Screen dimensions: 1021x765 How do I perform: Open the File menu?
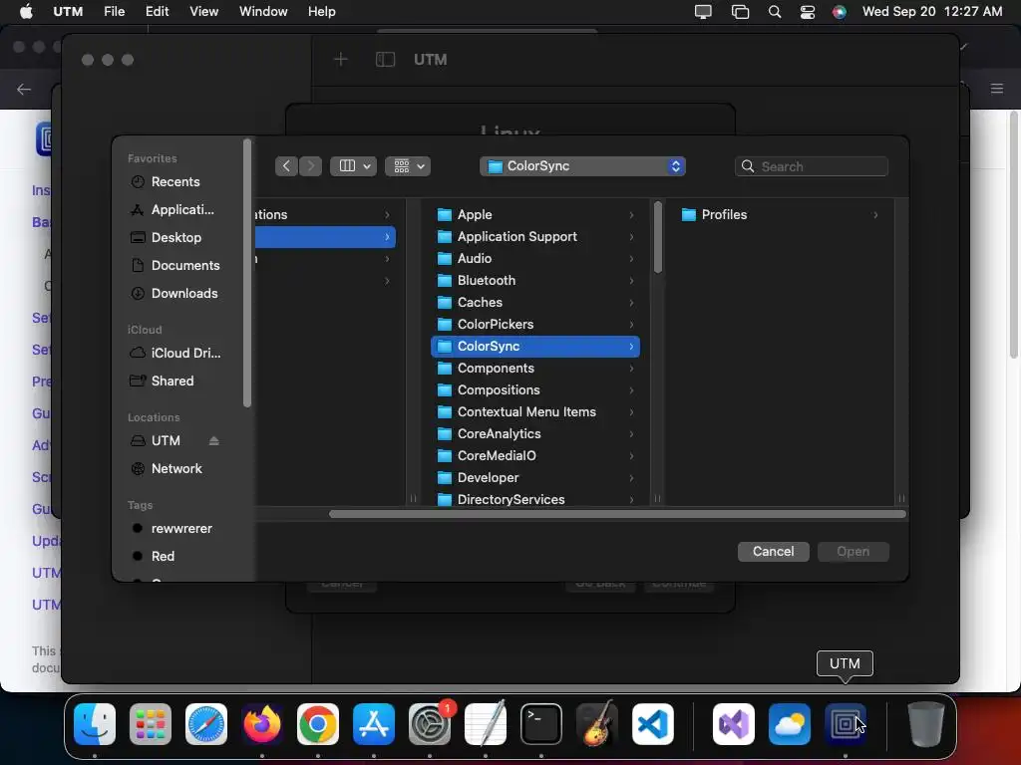pos(114,12)
